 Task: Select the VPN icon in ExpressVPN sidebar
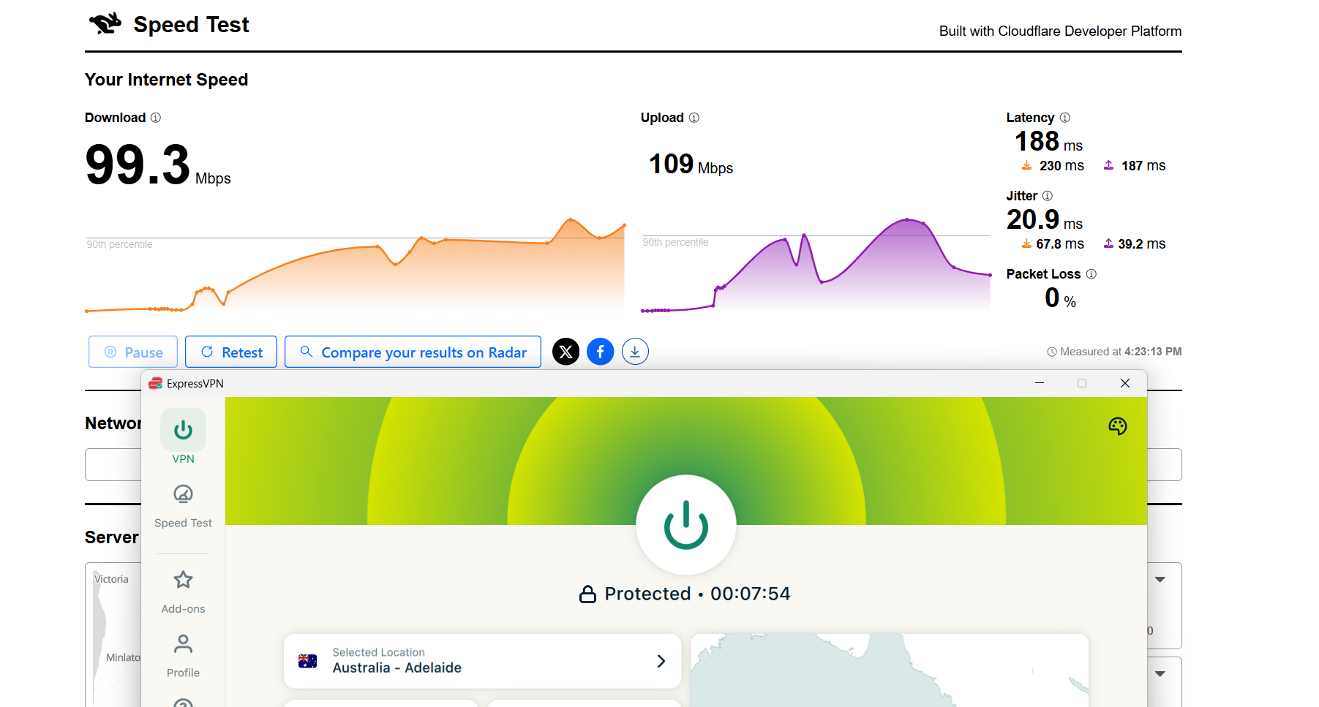pyautogui.click(x=183, y=431)
